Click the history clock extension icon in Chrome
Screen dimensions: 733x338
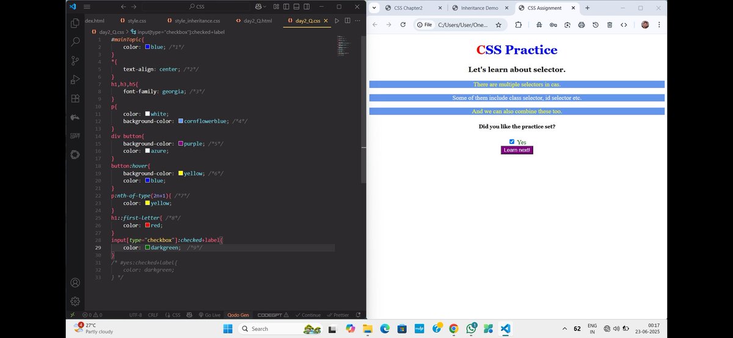(x=596, y=25)
